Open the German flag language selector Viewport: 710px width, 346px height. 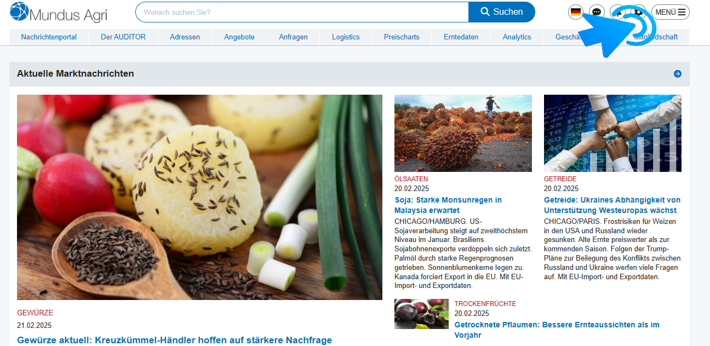[576, 12]
